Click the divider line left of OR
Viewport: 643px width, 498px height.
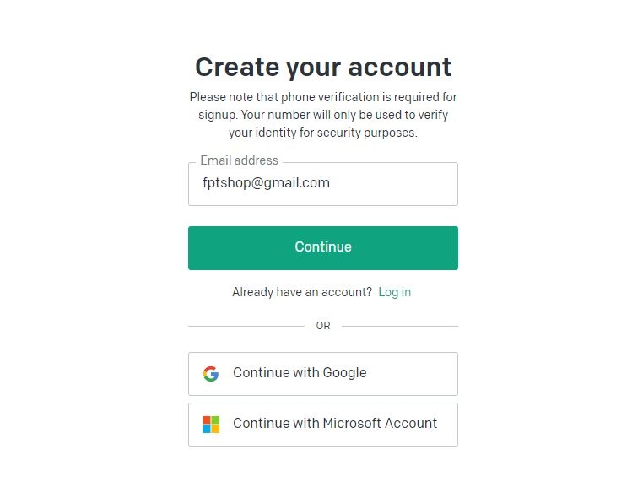pos(245,326)
